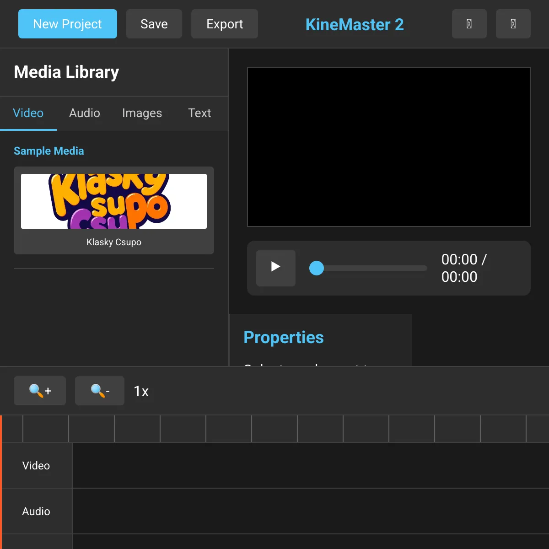Image resolution: width=549 pixels, height=549 pixels.
Task: Zoom out of the timeline
Action: click(100, 391)
